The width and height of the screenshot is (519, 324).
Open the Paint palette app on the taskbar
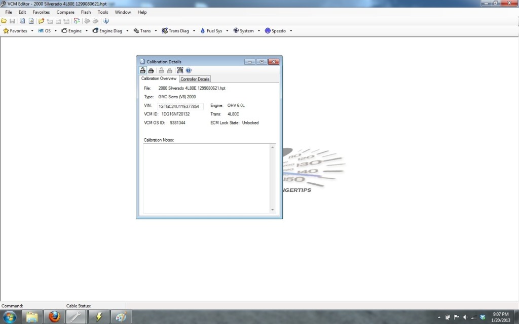(x=121, y=317)
